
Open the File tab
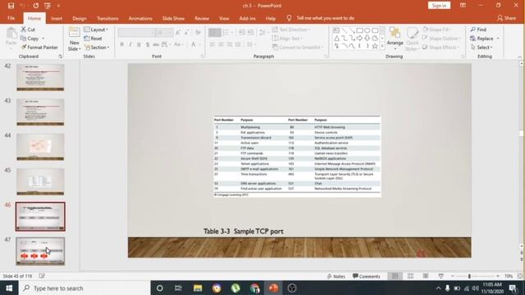(x=11, y=18)
